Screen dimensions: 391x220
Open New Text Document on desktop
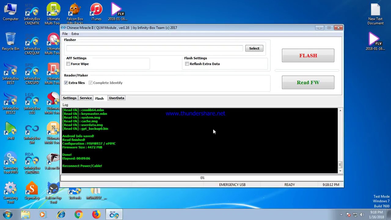[375, 14]
